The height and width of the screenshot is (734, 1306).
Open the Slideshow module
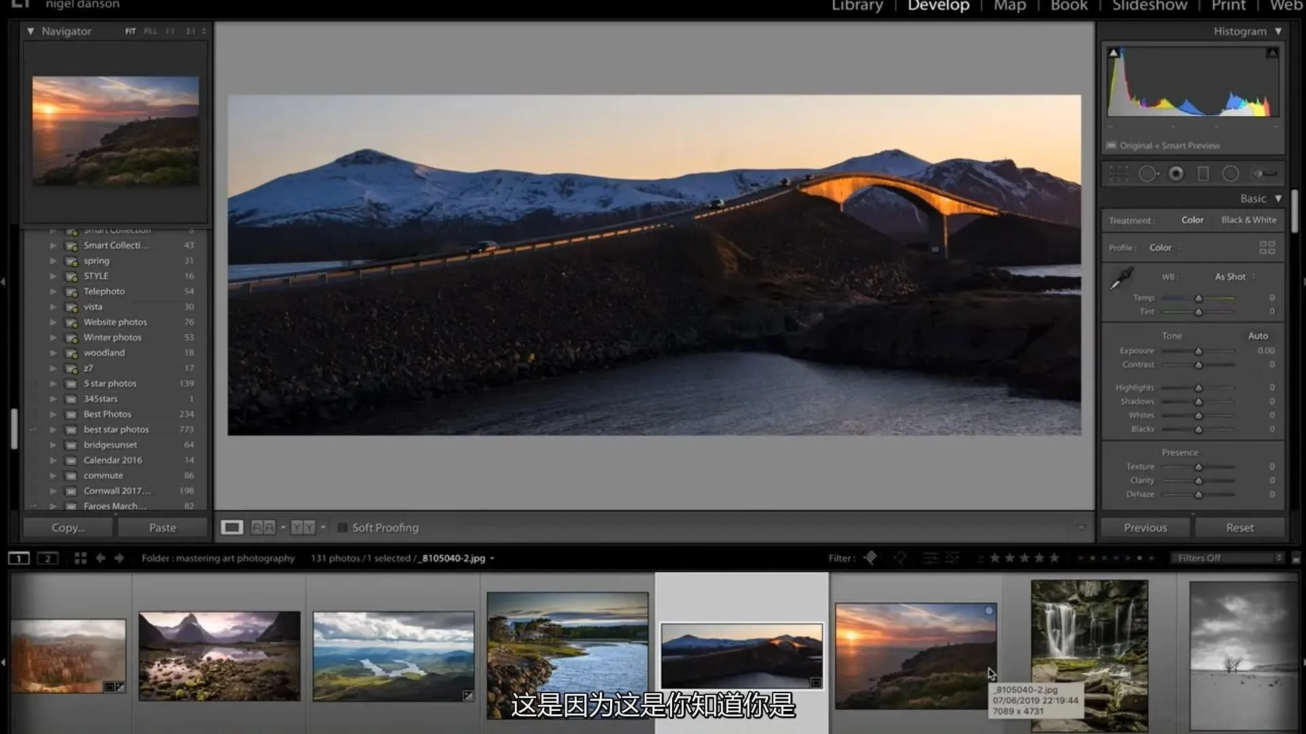coord(1149,6)
